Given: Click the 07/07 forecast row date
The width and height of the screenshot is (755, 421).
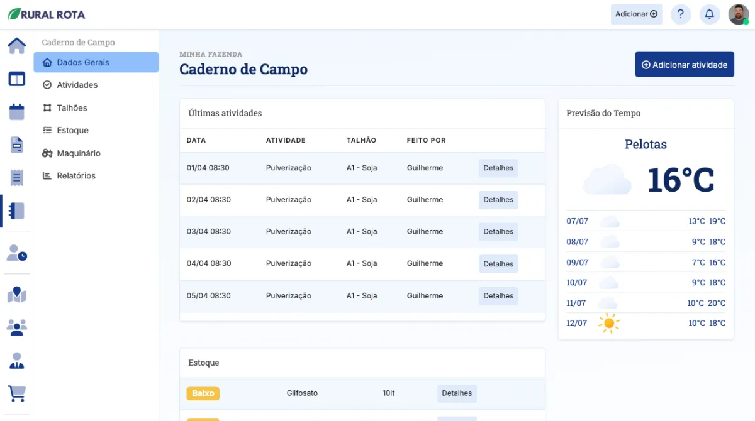Looking at the screenshot, I should point(577,221).
